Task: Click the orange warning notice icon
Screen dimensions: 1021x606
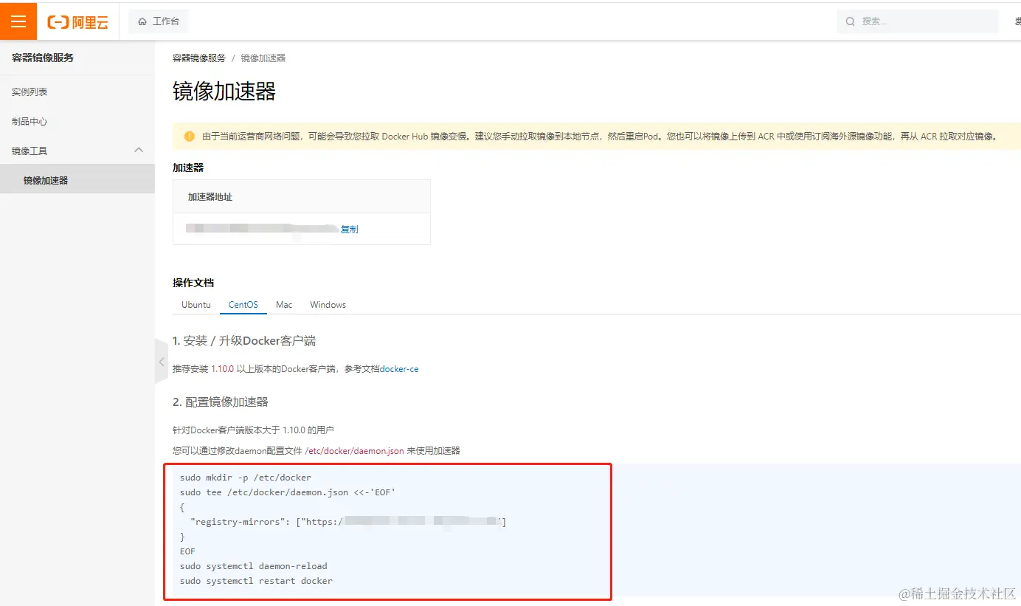Action: coord(190,136)
